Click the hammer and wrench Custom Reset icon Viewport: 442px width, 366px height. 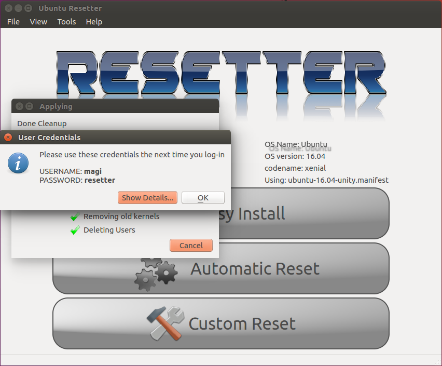166,323
